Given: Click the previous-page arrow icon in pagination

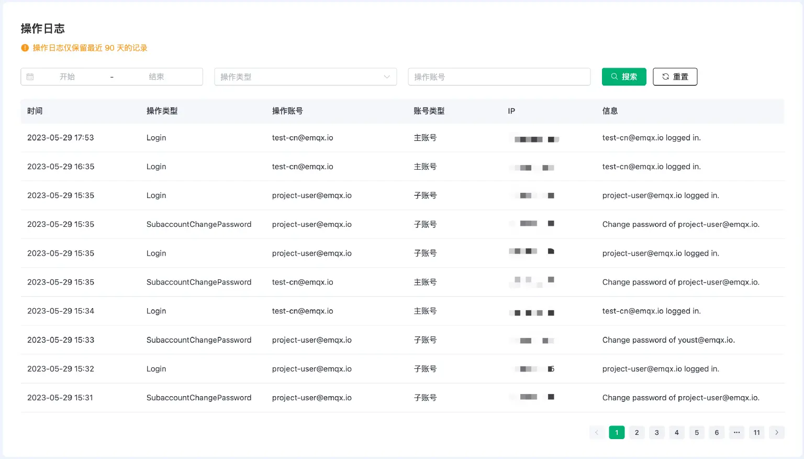Looking at the screenshot, I should pos(597,432).
